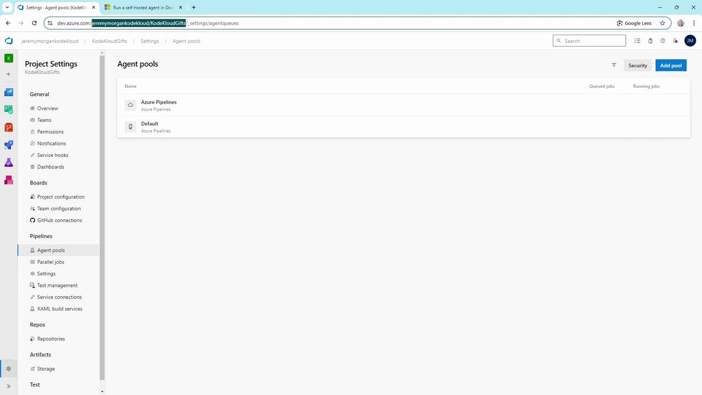This screenshot has width=702, height=395.
Task: Open the Marketplace shopping bag icon
Action: pyautogui.click(x=650, y=41)
